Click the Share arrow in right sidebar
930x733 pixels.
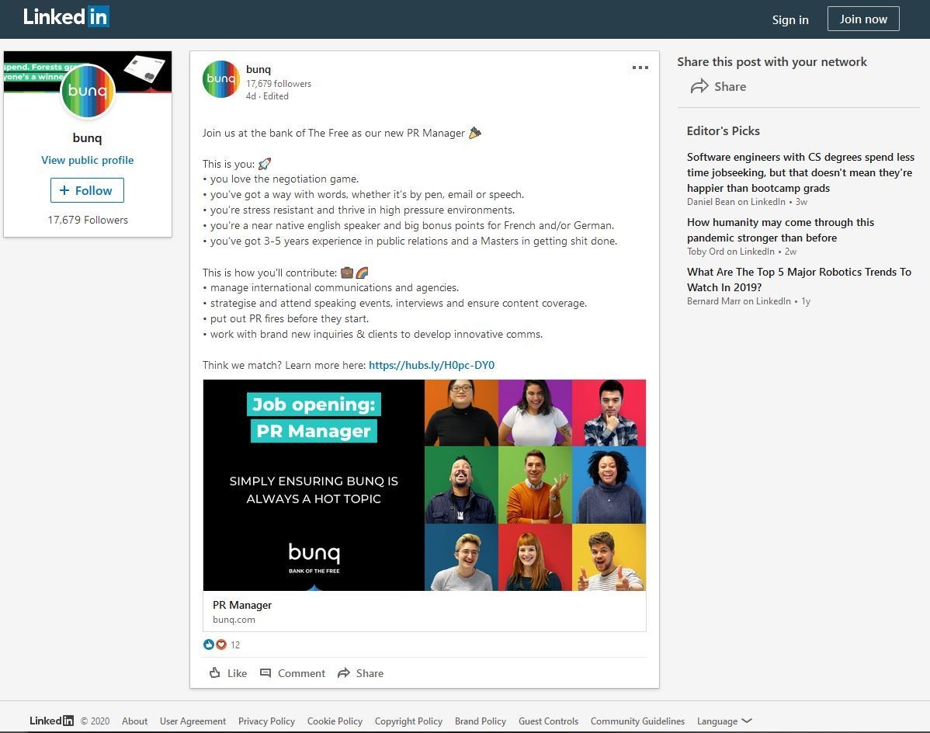699,87
